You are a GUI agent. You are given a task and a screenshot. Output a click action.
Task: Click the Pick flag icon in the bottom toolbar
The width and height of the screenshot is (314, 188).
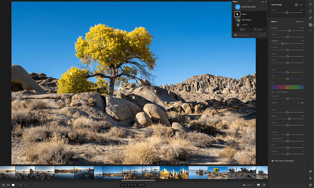coord(140,185)
